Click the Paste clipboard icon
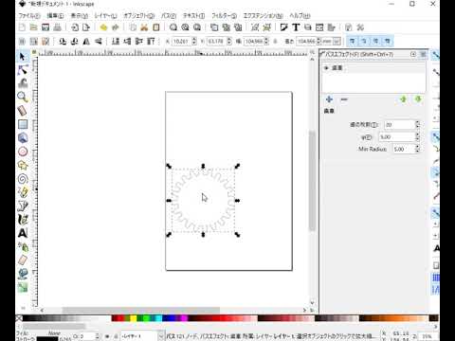Viewport: 455px width, 341px height. coord(156,27)
